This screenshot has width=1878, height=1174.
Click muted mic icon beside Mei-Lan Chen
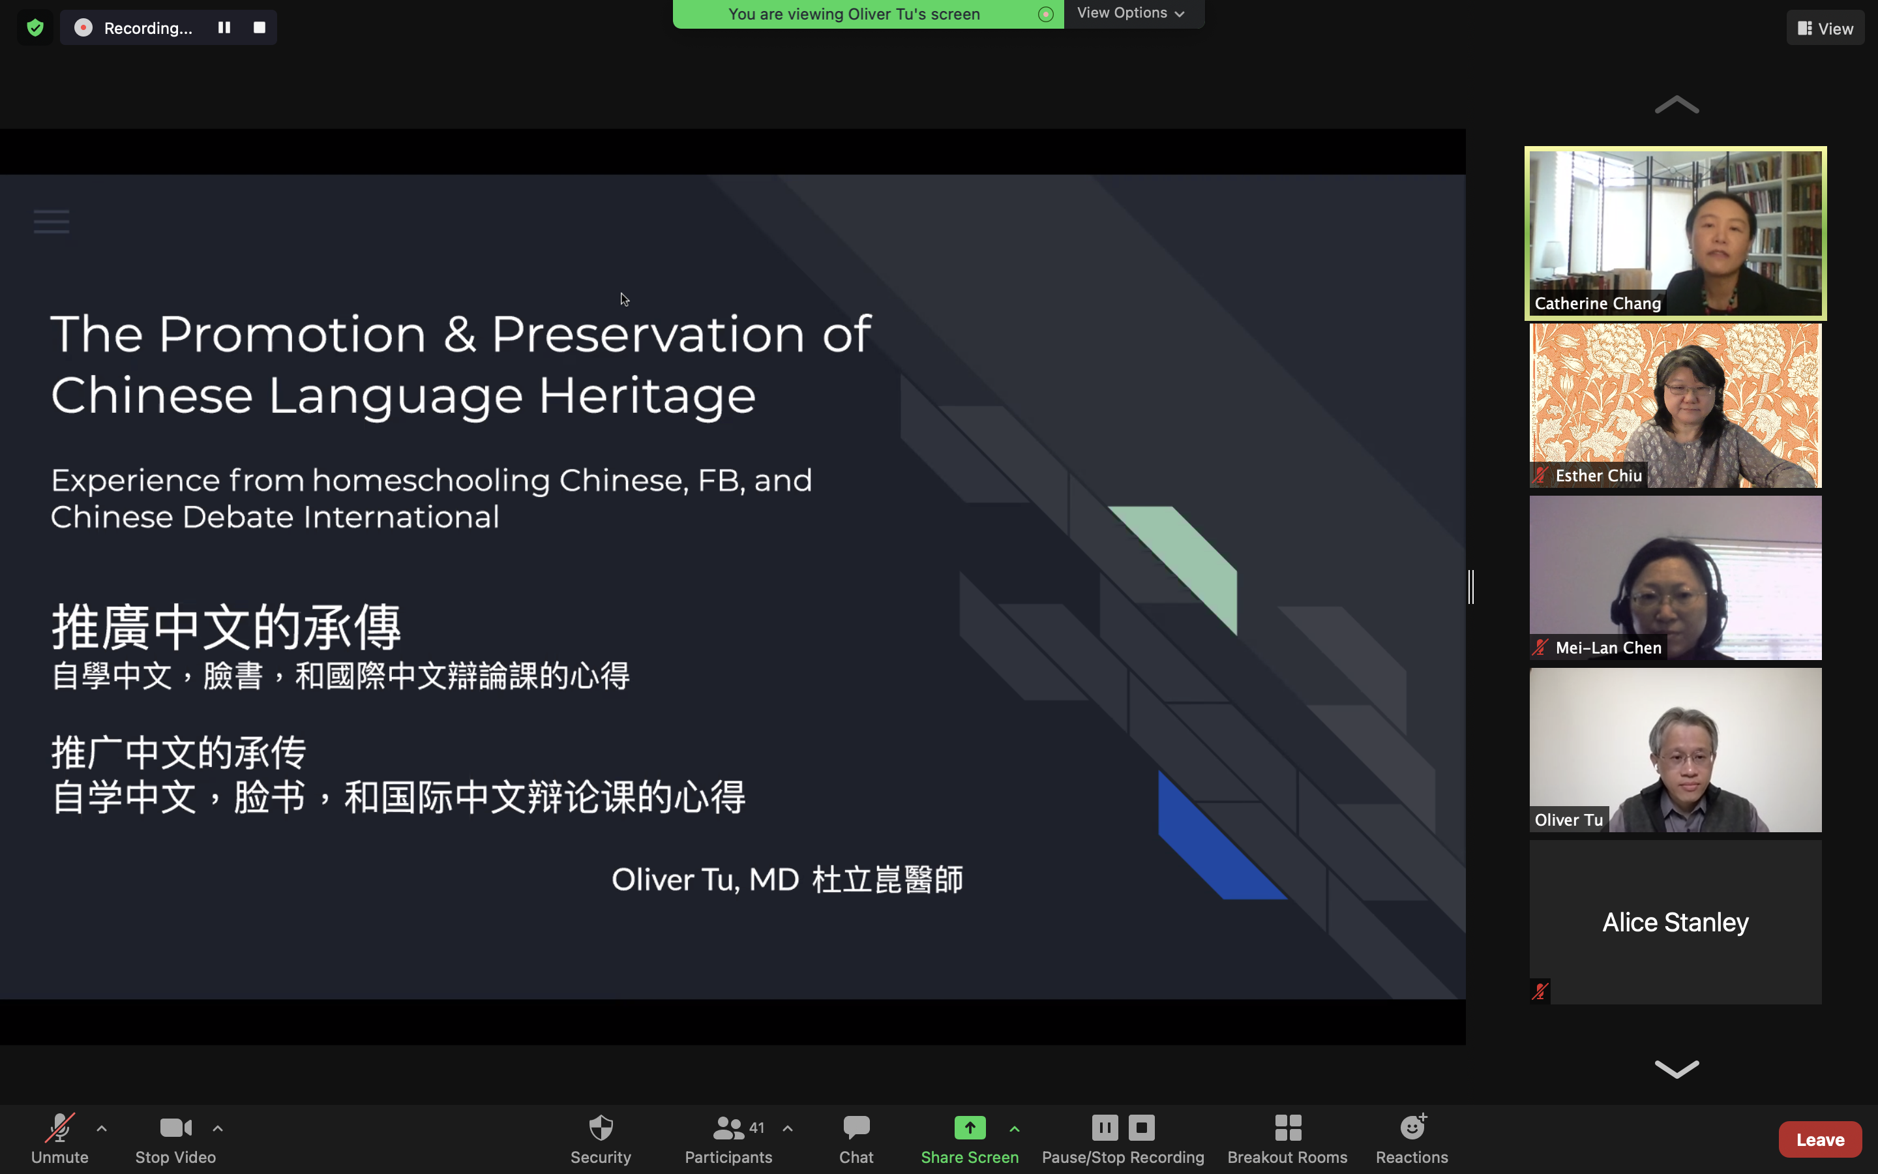pos(1540,648)
